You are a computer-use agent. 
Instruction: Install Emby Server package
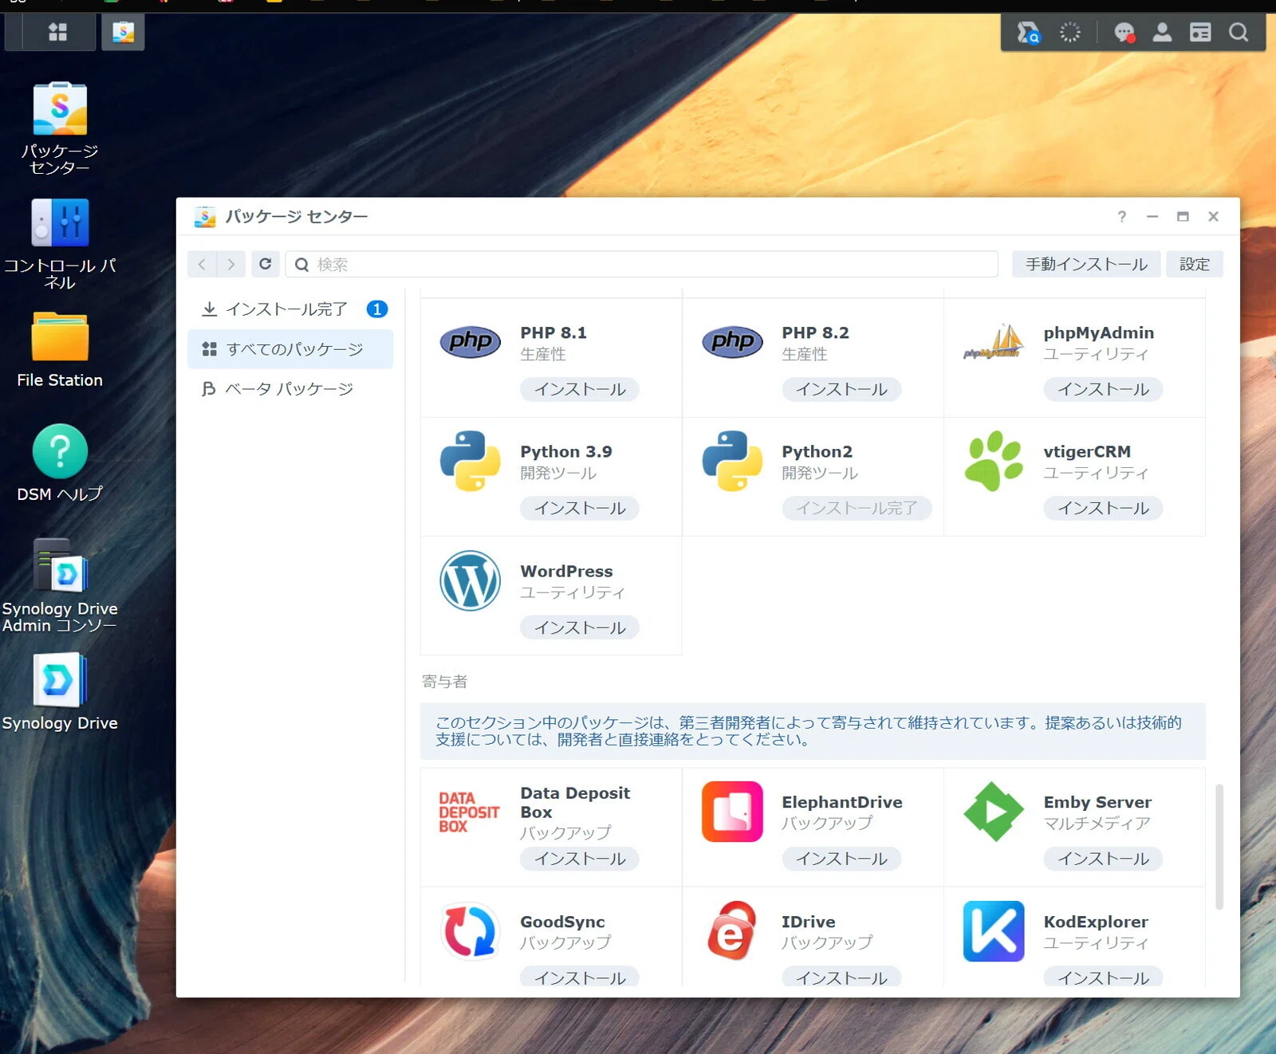1103,859
